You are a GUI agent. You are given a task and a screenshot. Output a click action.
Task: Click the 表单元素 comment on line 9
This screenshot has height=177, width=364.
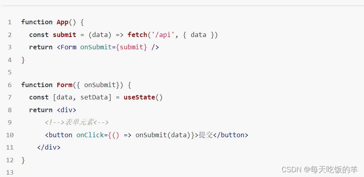[x=77, y=122]
